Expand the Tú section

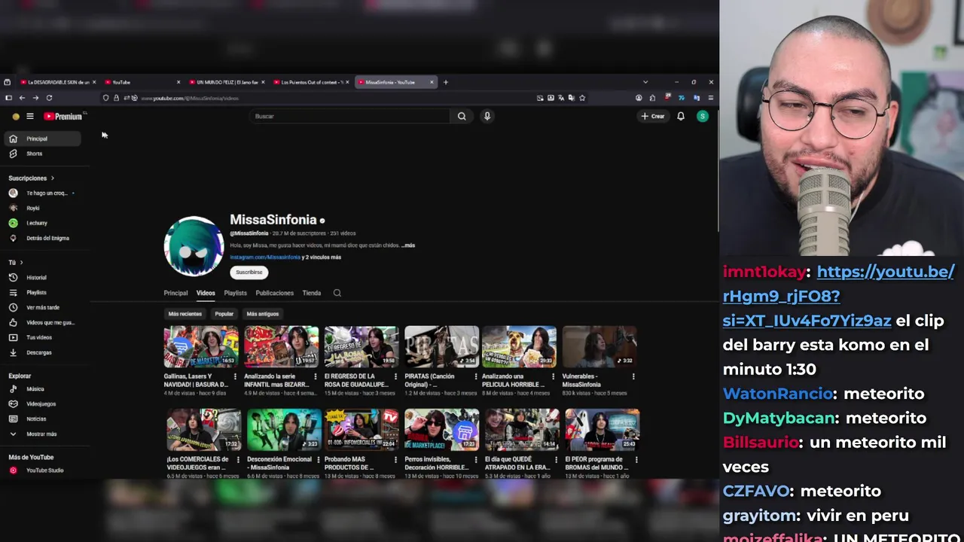point(16,263)
